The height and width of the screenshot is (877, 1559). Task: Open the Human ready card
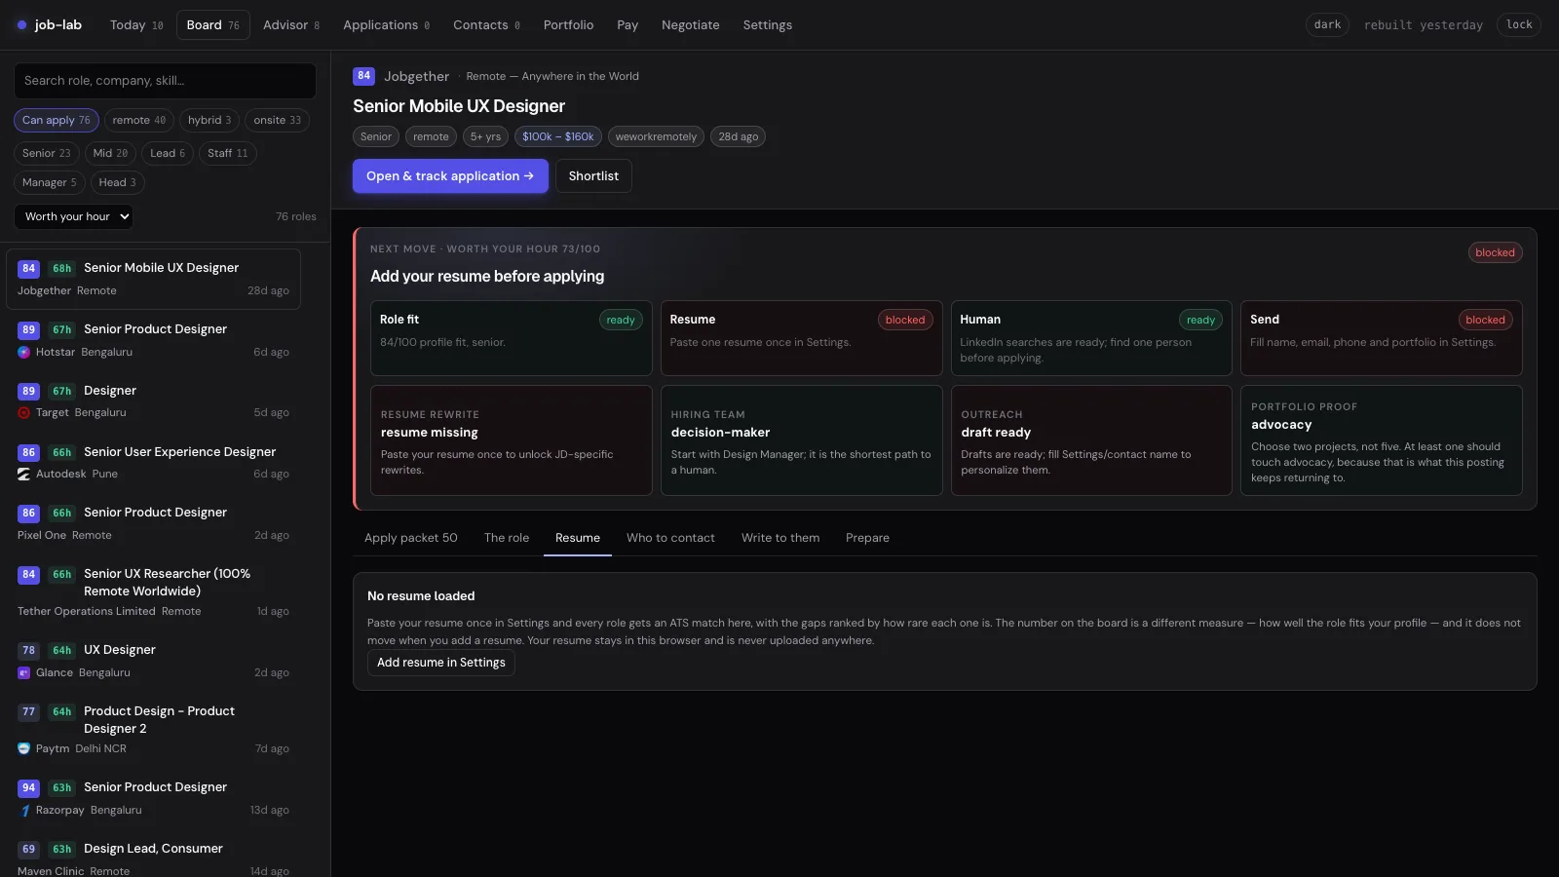[1091, 338]
